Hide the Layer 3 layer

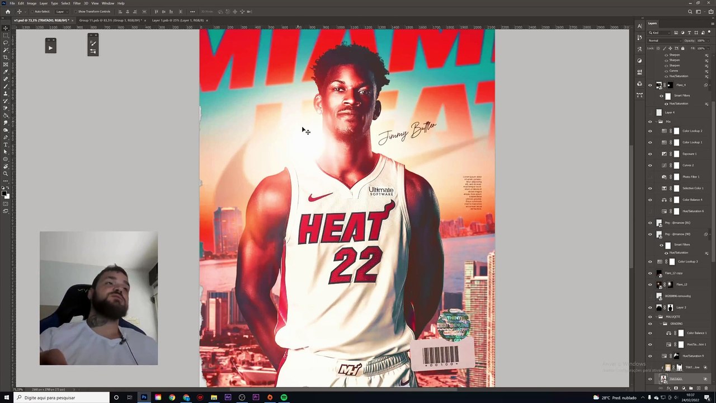pos(650,307)
